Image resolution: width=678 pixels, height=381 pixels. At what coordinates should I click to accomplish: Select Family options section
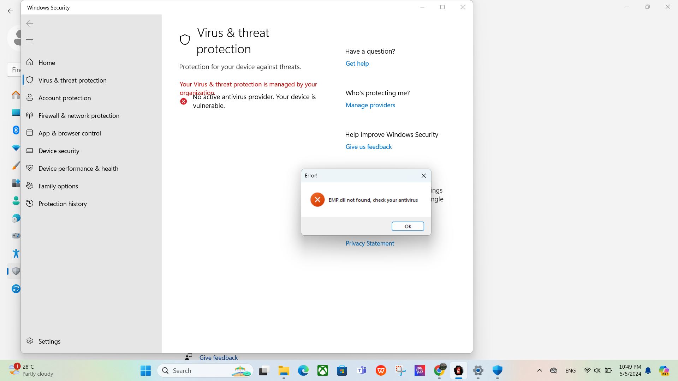pyautogui.click(x=58, y=186)
